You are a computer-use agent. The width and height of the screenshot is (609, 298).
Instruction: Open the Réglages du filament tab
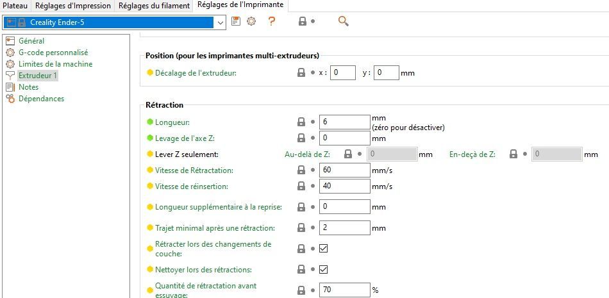click(153, 6)
